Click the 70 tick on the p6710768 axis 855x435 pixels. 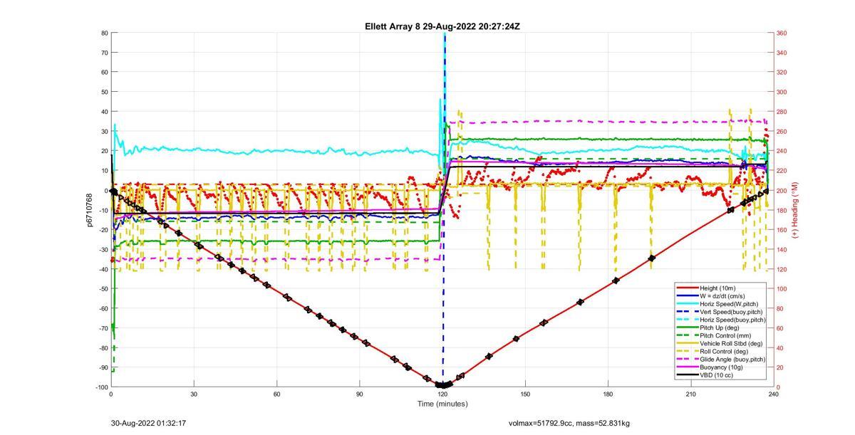point(104,53)
